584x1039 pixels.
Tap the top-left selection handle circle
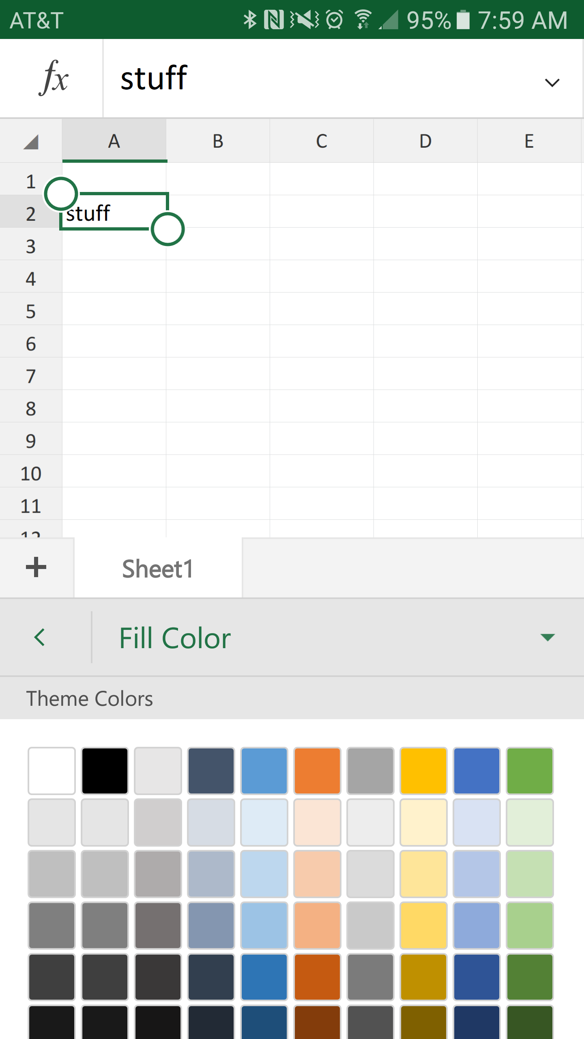[x=61, y=194]
